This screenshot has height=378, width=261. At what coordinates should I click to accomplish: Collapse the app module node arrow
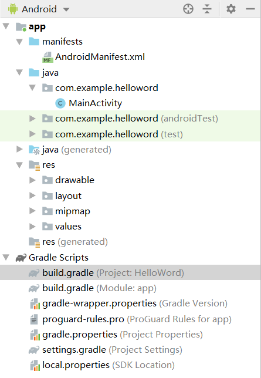[6, 26]
